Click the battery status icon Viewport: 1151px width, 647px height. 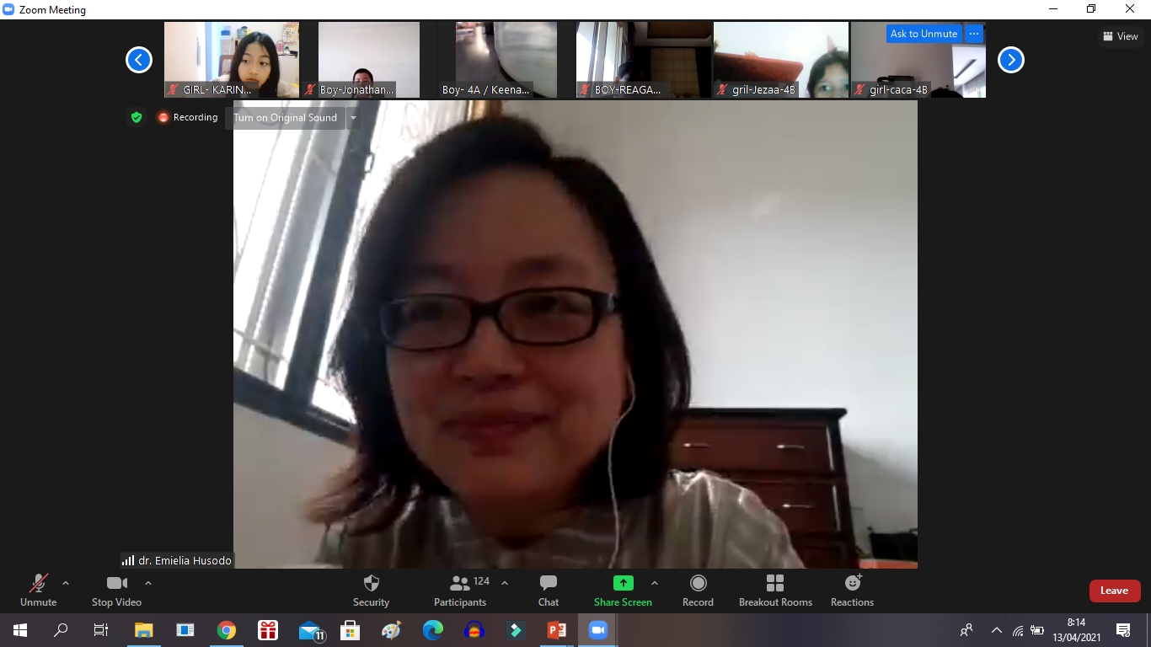[x=1038, y=630]
